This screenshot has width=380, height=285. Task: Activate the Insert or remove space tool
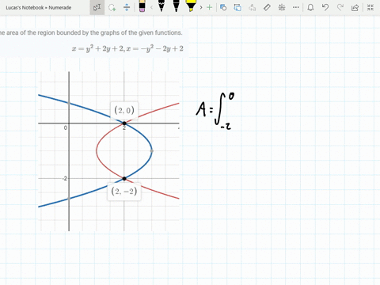pos(127,7)
